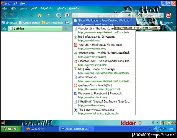Screen dimensions: 177x138
Task: Choose hi5 friend/book/signOurBook suggestion
Action: (104, 71)
